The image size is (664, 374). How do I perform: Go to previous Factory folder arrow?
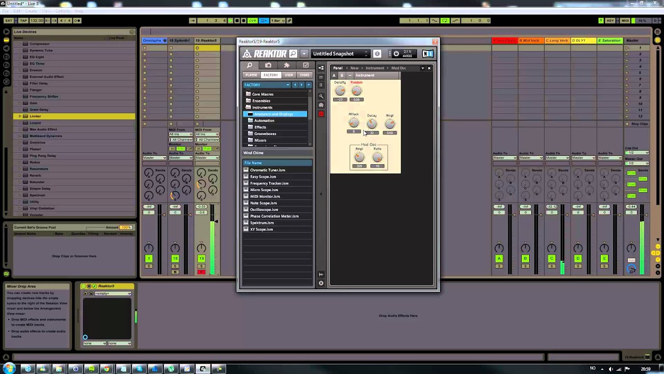[x=295, y=85]
